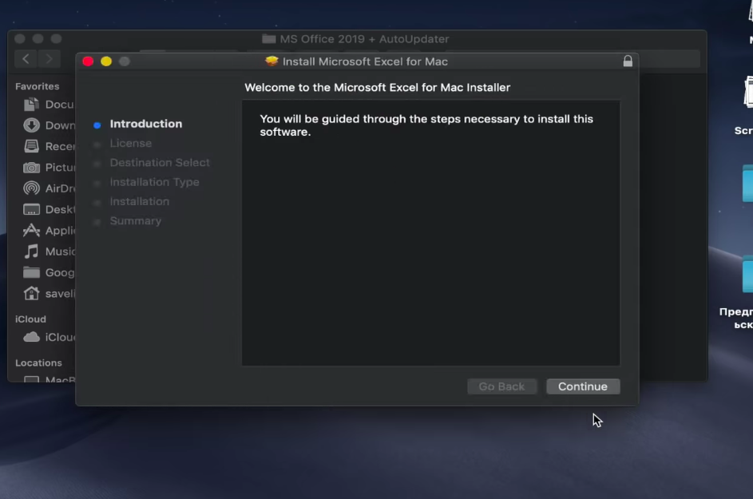Minimize the installer with the yellow button
This screenshot has width=753, height=499.
[106, 61]
